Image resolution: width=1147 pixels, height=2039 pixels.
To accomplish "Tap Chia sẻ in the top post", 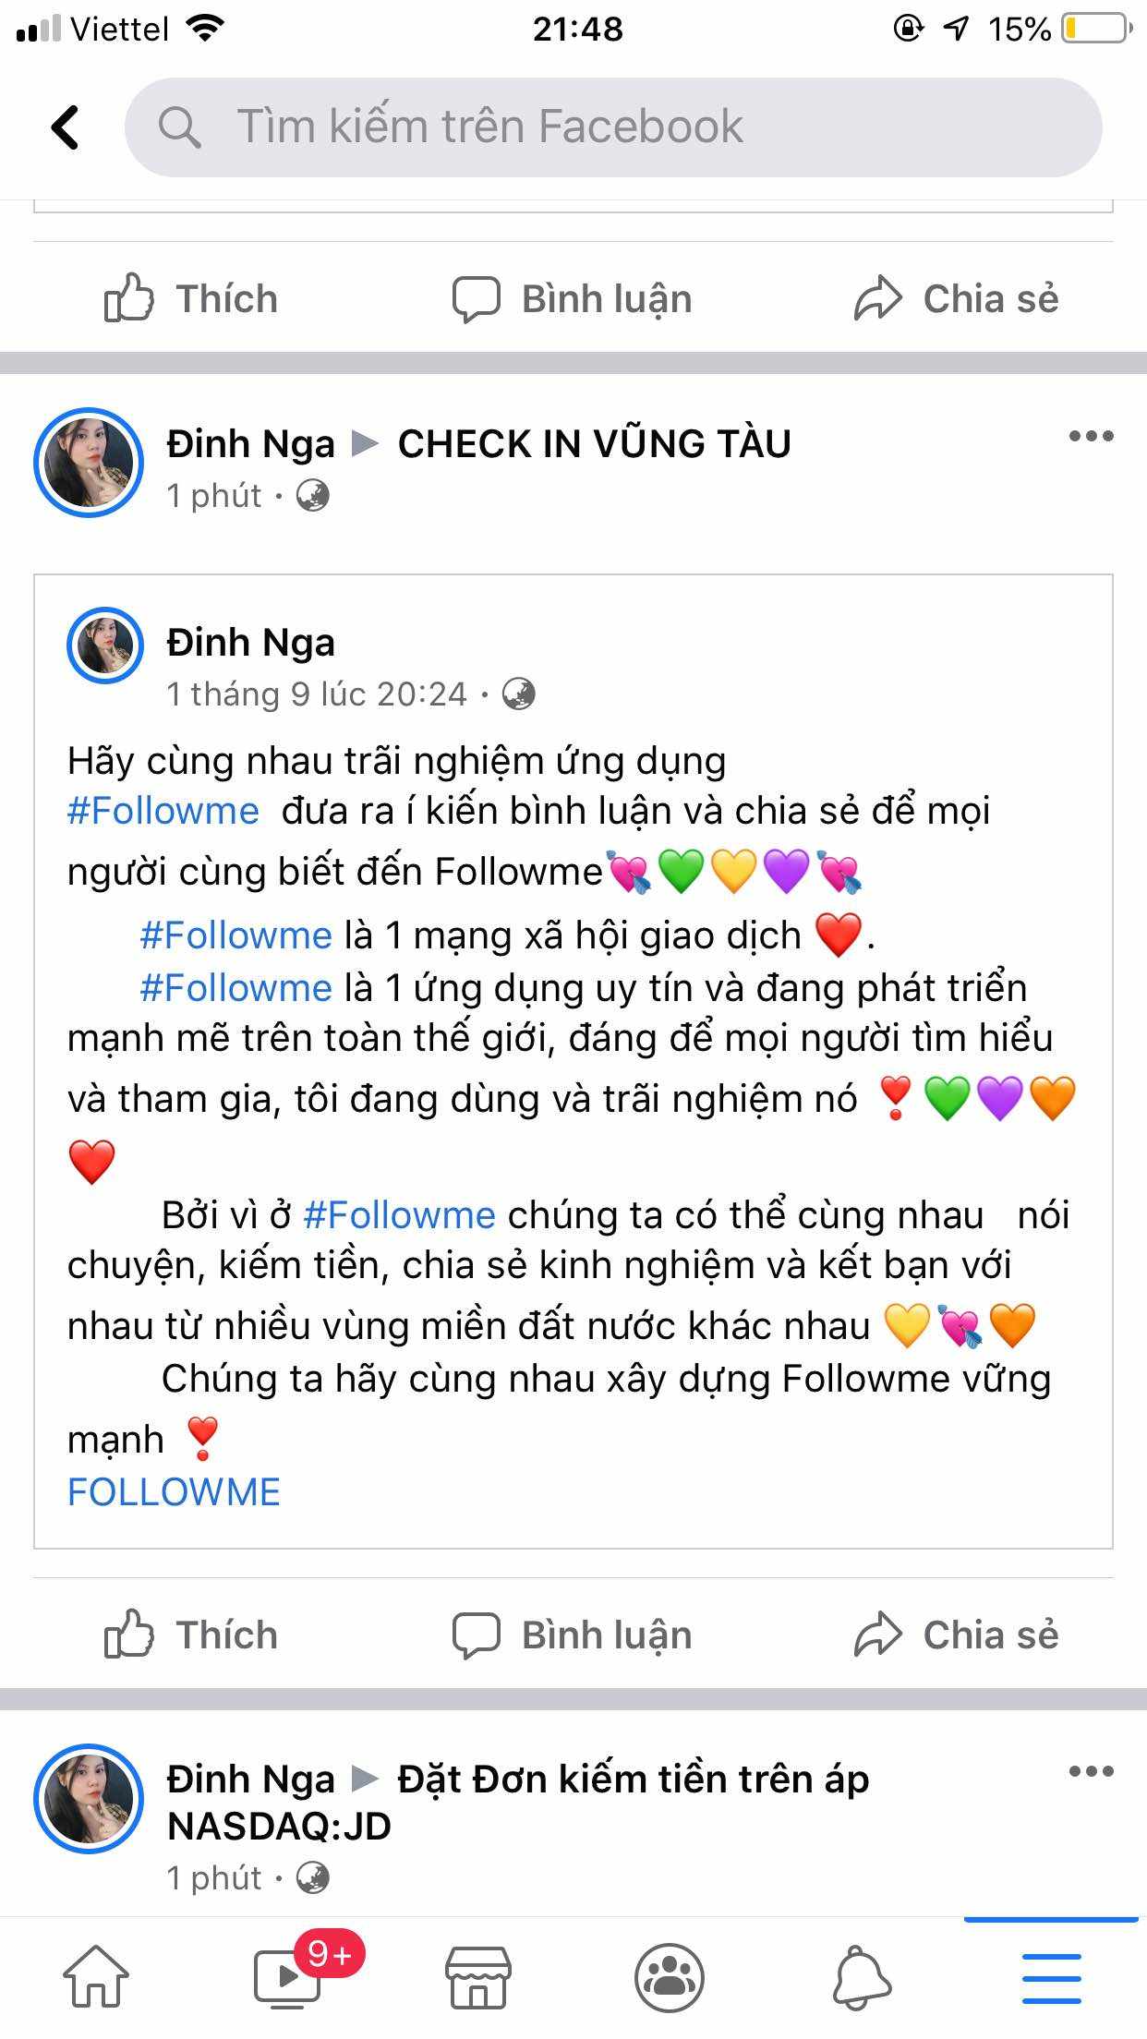I will (956, 298).
